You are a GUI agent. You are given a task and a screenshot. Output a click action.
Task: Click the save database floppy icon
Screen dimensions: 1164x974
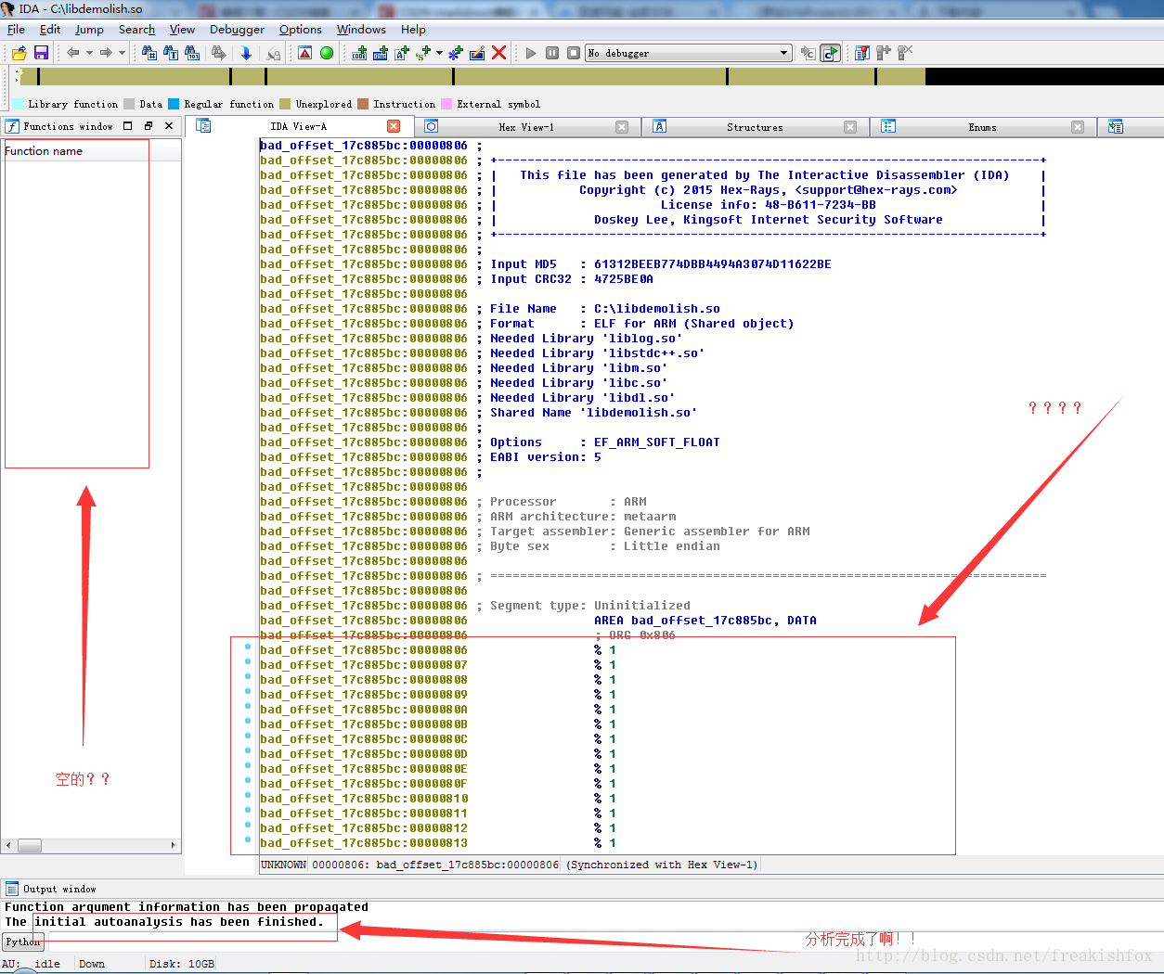coord(41,53)
